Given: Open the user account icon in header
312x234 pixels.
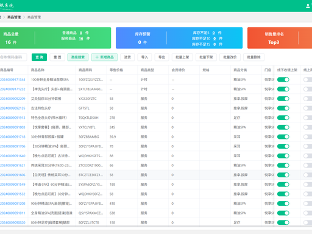Looking at the screenshot, I should (308, 6).
